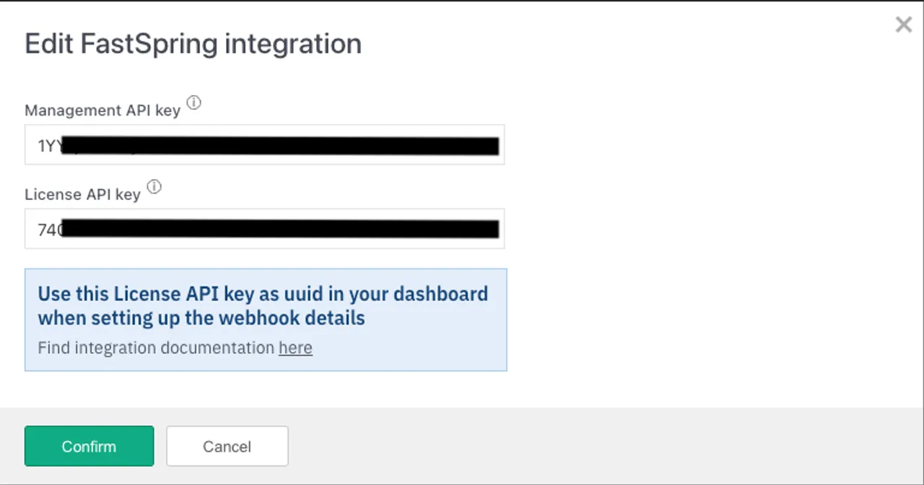Open the integration documentation via the here link

295,348
